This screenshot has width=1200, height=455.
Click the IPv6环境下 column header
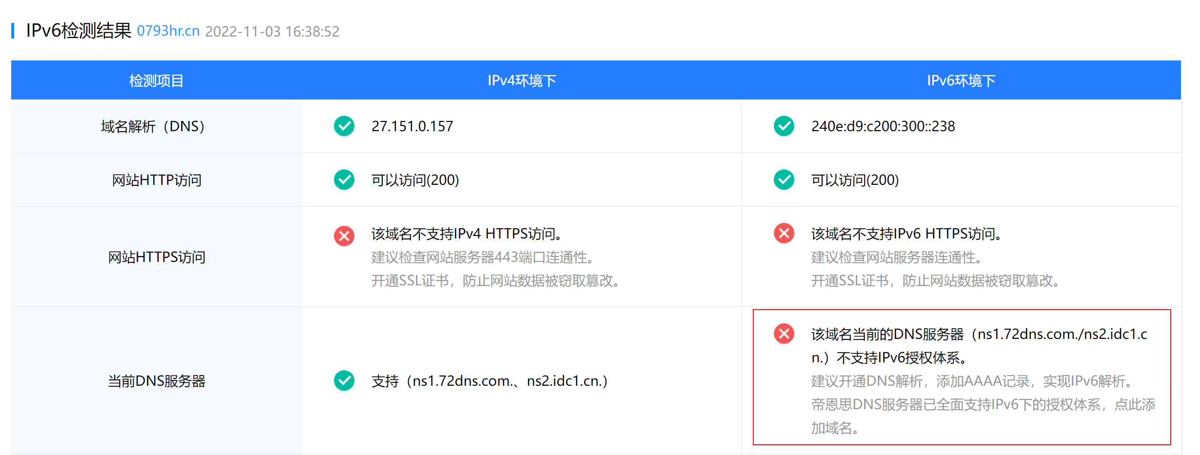click(x=961, y=80)
